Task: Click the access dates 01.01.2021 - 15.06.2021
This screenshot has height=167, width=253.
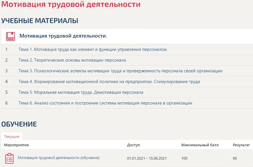Action: (x=147, y=158)
